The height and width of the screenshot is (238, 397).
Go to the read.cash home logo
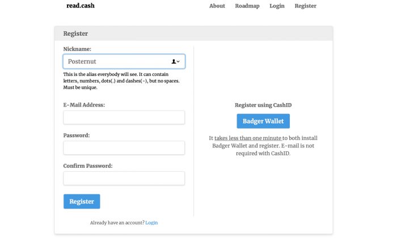coord(81,6)
